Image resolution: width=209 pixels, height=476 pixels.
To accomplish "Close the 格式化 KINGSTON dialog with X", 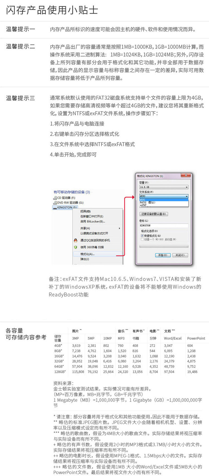I will [186, 175].
